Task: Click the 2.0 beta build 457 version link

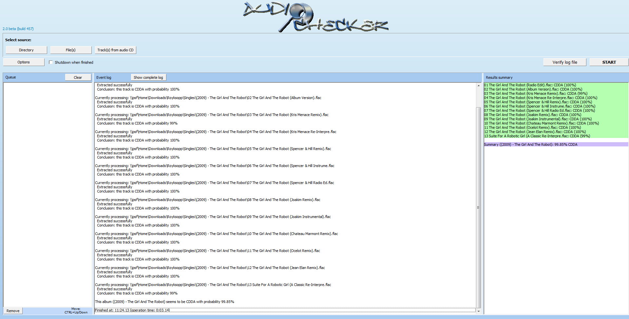Action: (x=18, y=29)
